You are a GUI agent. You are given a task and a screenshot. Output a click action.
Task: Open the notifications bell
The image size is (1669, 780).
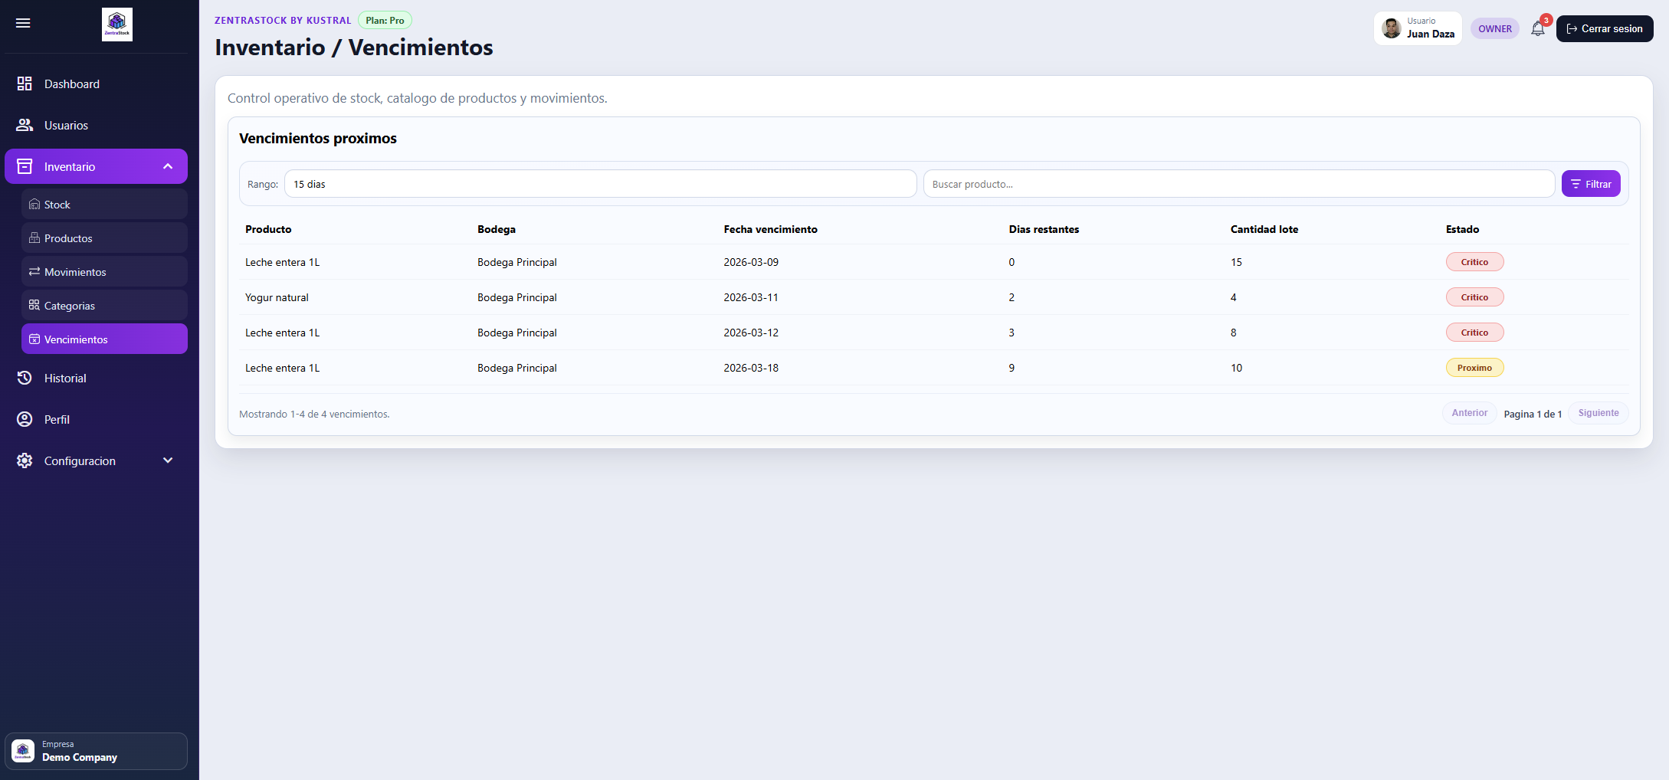point(1538,29)
